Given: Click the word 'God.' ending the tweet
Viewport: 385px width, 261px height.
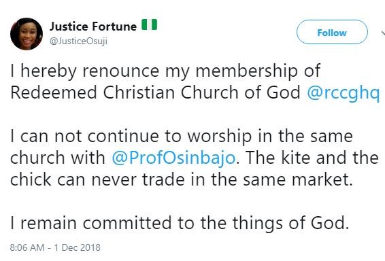Looking at the screenshot, I should [x=330, y=223].
